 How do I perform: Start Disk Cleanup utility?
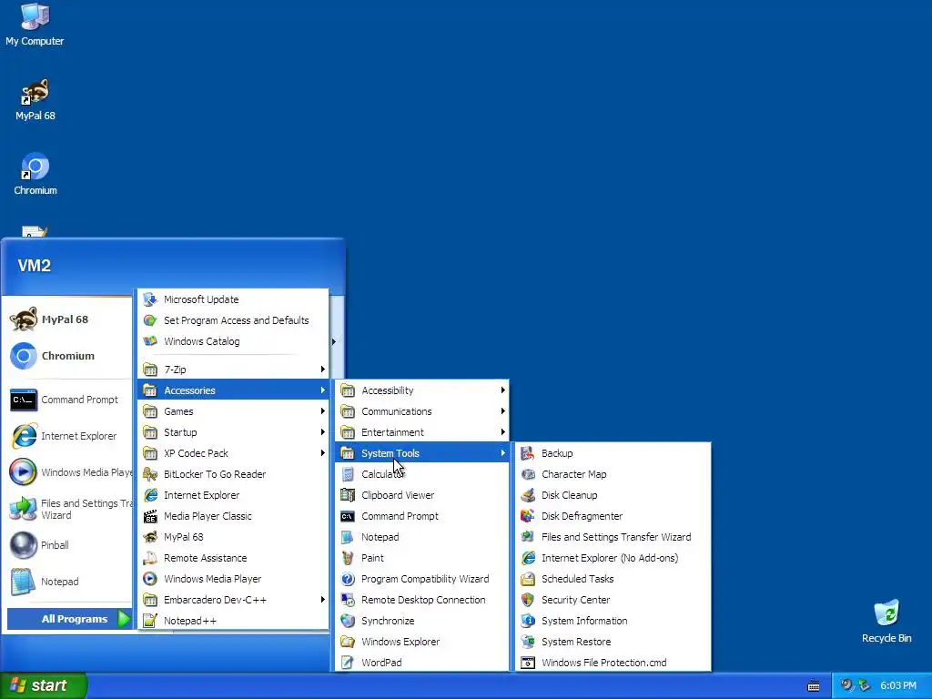coord(613,495)
